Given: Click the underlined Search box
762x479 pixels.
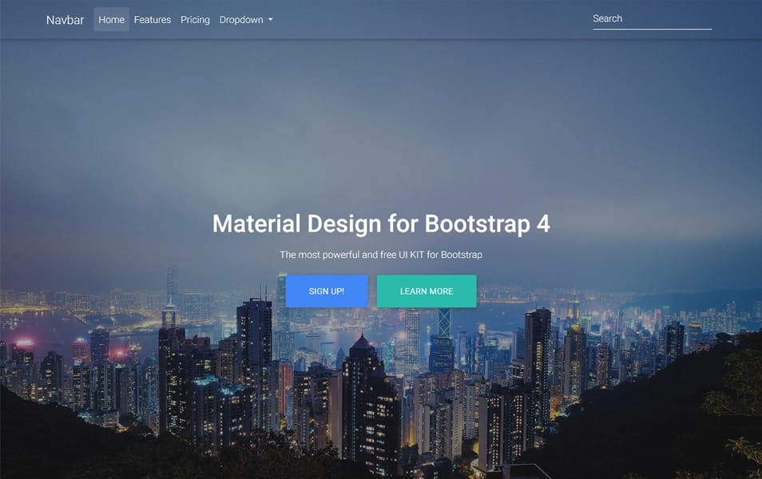Looking at the screenshot, I should (x=651, y=18).
